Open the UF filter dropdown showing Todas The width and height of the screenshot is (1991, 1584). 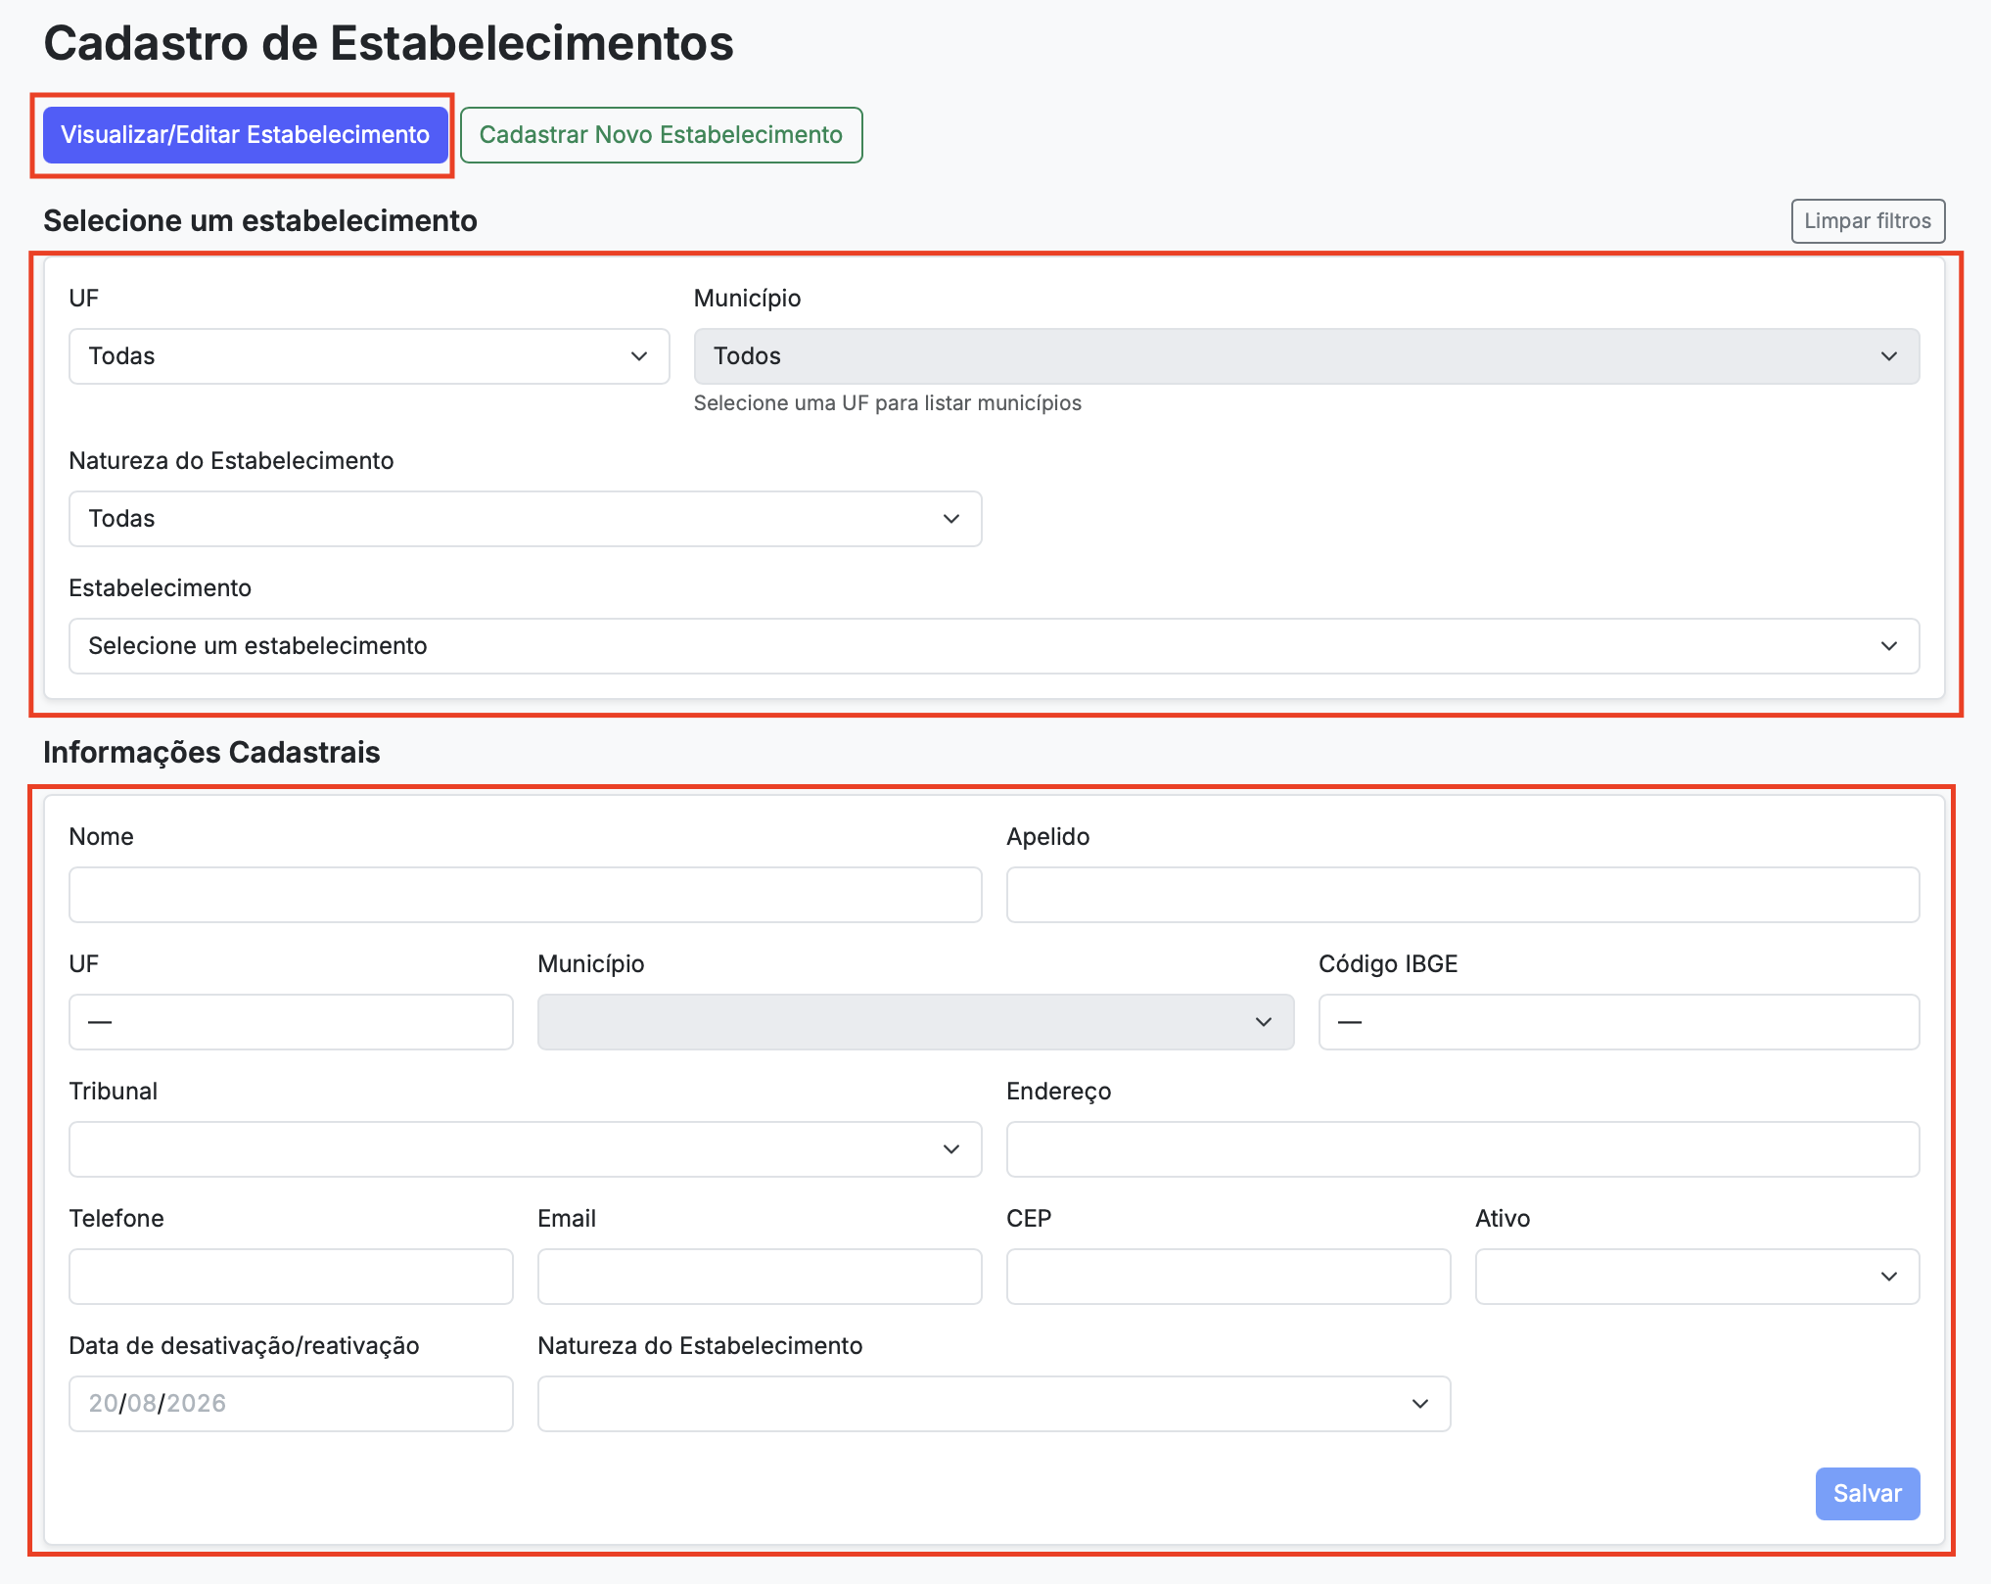[369, 356]
